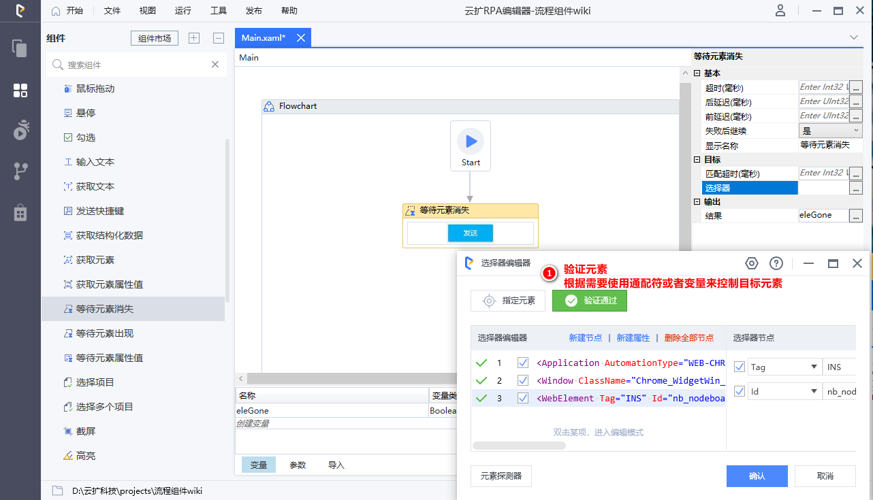Switch to the 导入 tab

pos(336,465)
